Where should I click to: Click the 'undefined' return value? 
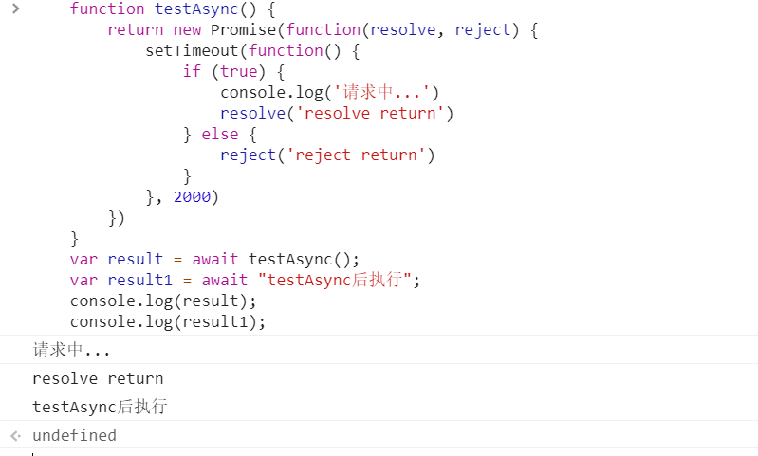point(74,435)
